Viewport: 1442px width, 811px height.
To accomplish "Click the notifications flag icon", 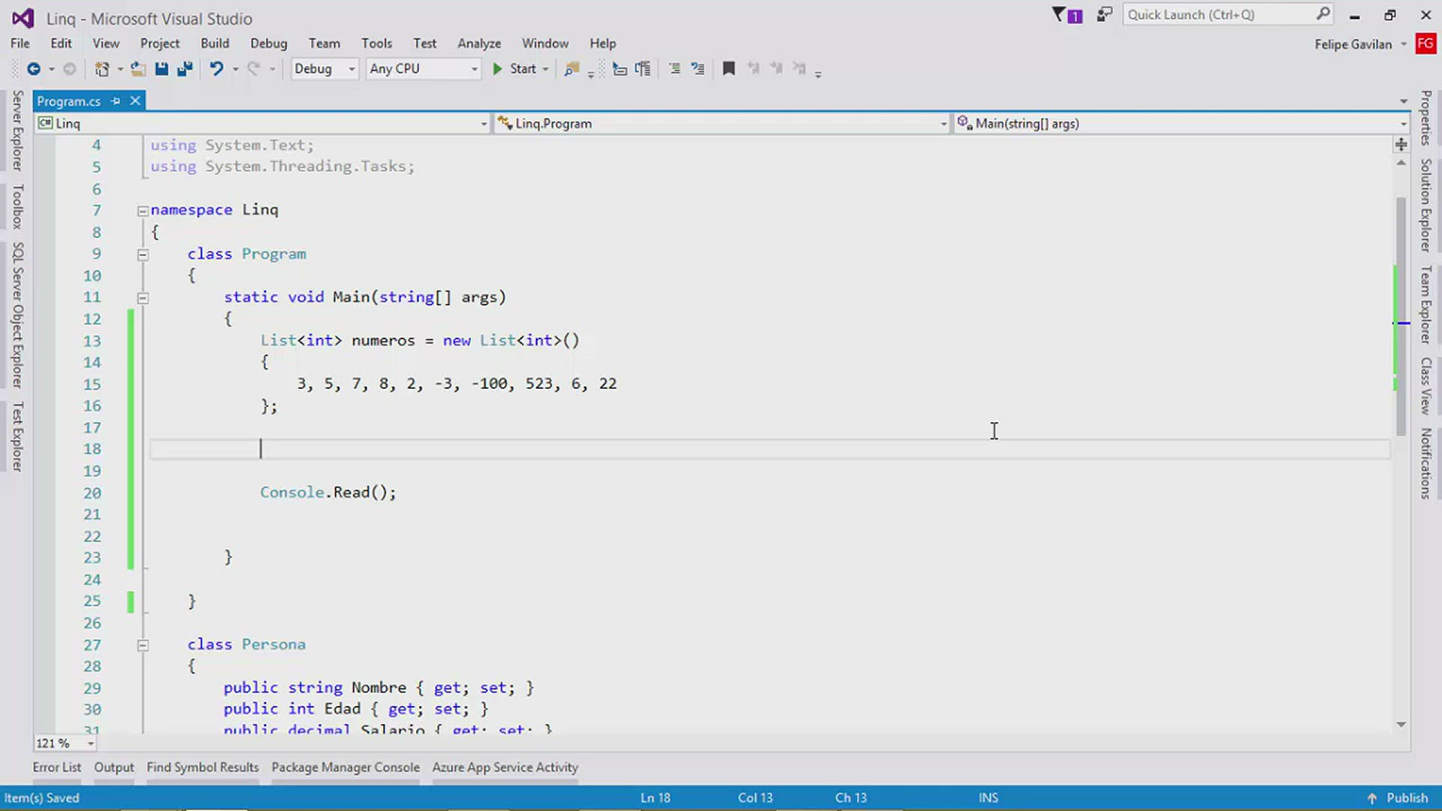I will click(1066, 15).
